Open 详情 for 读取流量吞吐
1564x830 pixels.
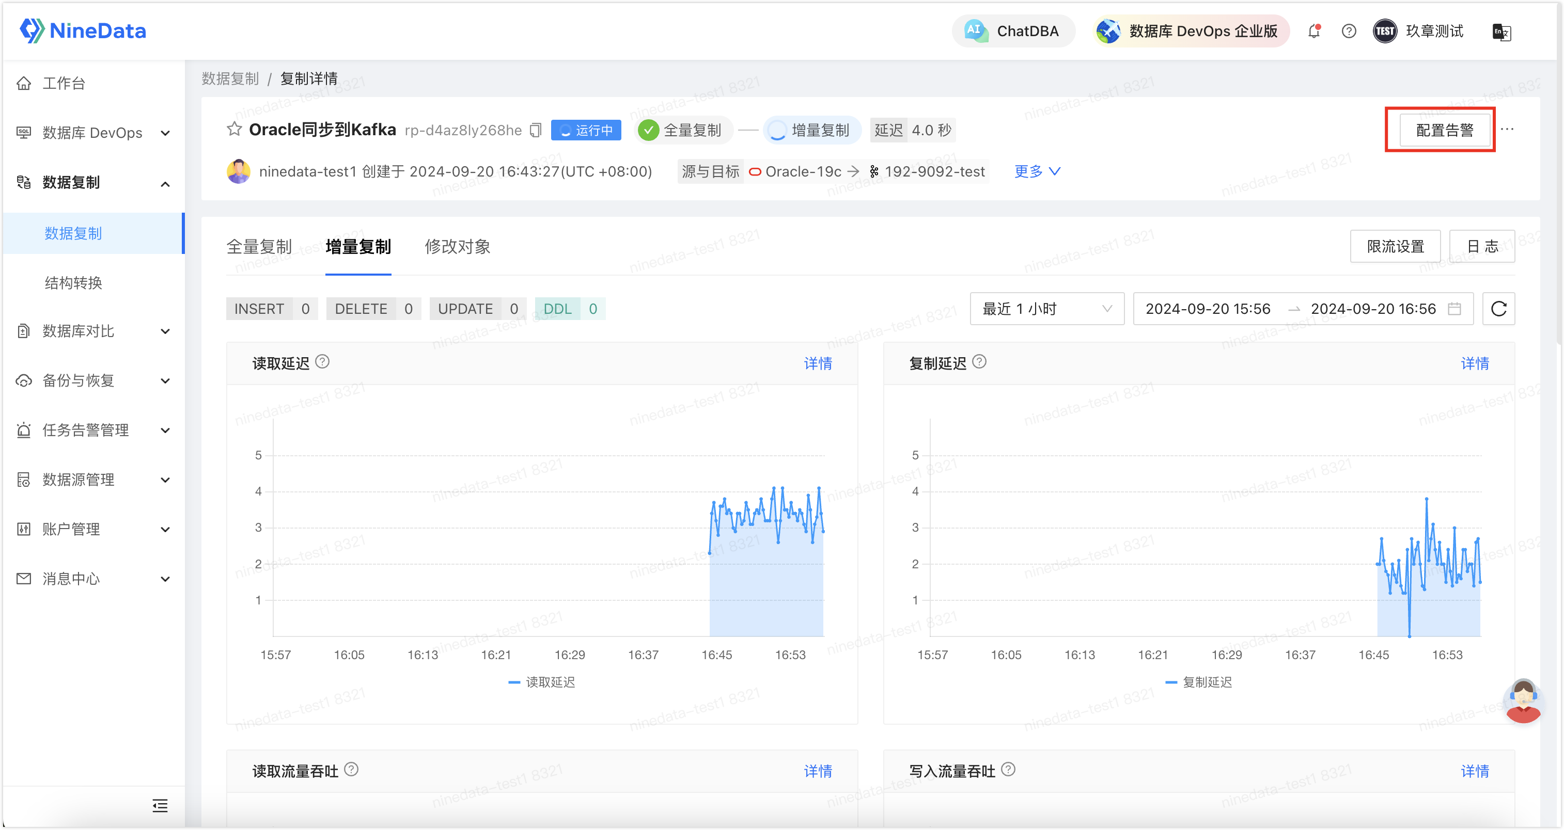(818, 771)
